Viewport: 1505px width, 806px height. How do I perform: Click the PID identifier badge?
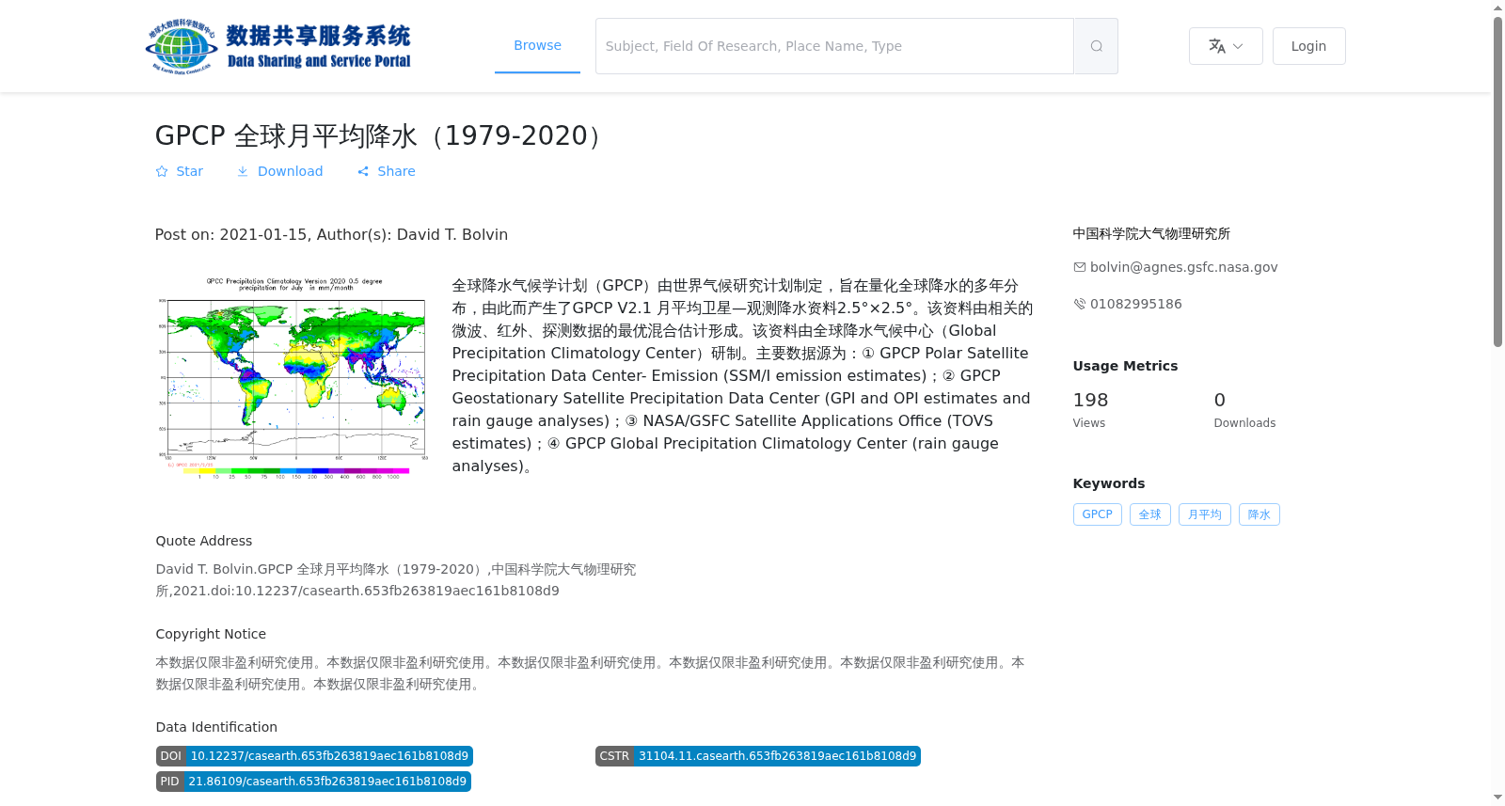point(313,782)
